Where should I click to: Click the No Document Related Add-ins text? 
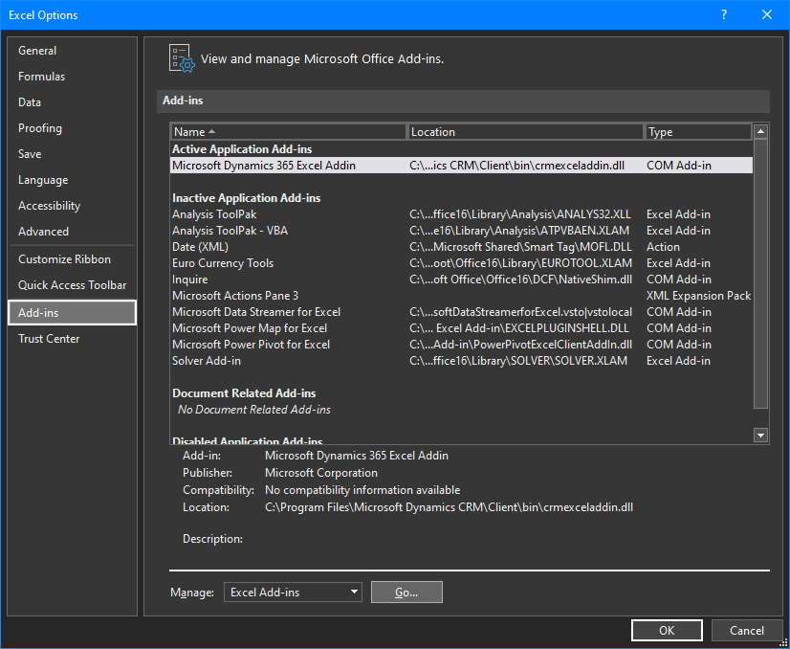point(254,410)
